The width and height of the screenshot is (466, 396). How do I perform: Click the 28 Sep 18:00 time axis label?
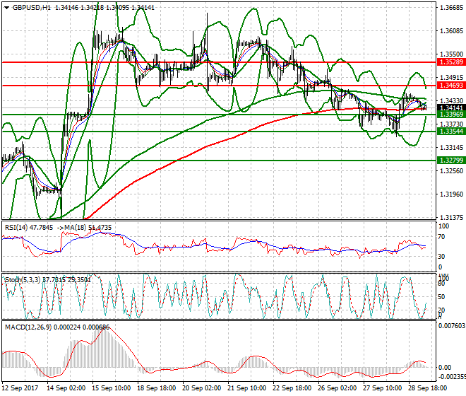427,388
